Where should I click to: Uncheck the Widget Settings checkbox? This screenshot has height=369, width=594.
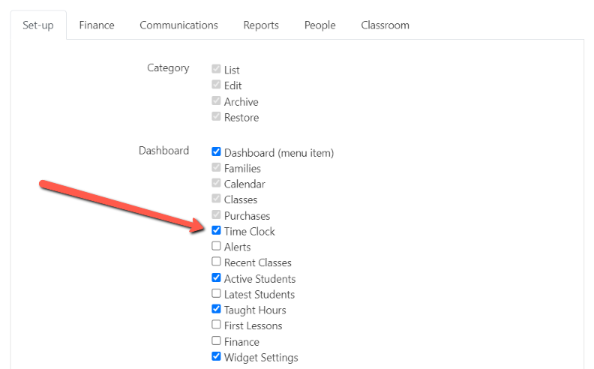pyautogui.click(x=216, y=356)
